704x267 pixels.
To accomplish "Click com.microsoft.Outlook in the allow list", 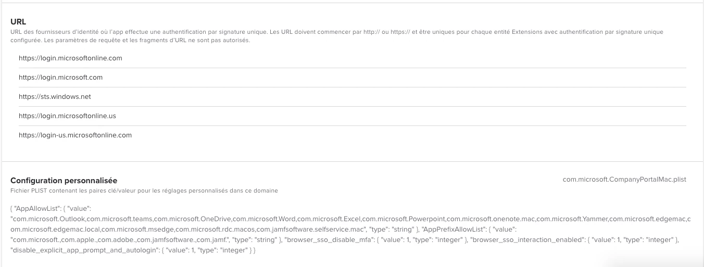I will click(x=49, y=219).
